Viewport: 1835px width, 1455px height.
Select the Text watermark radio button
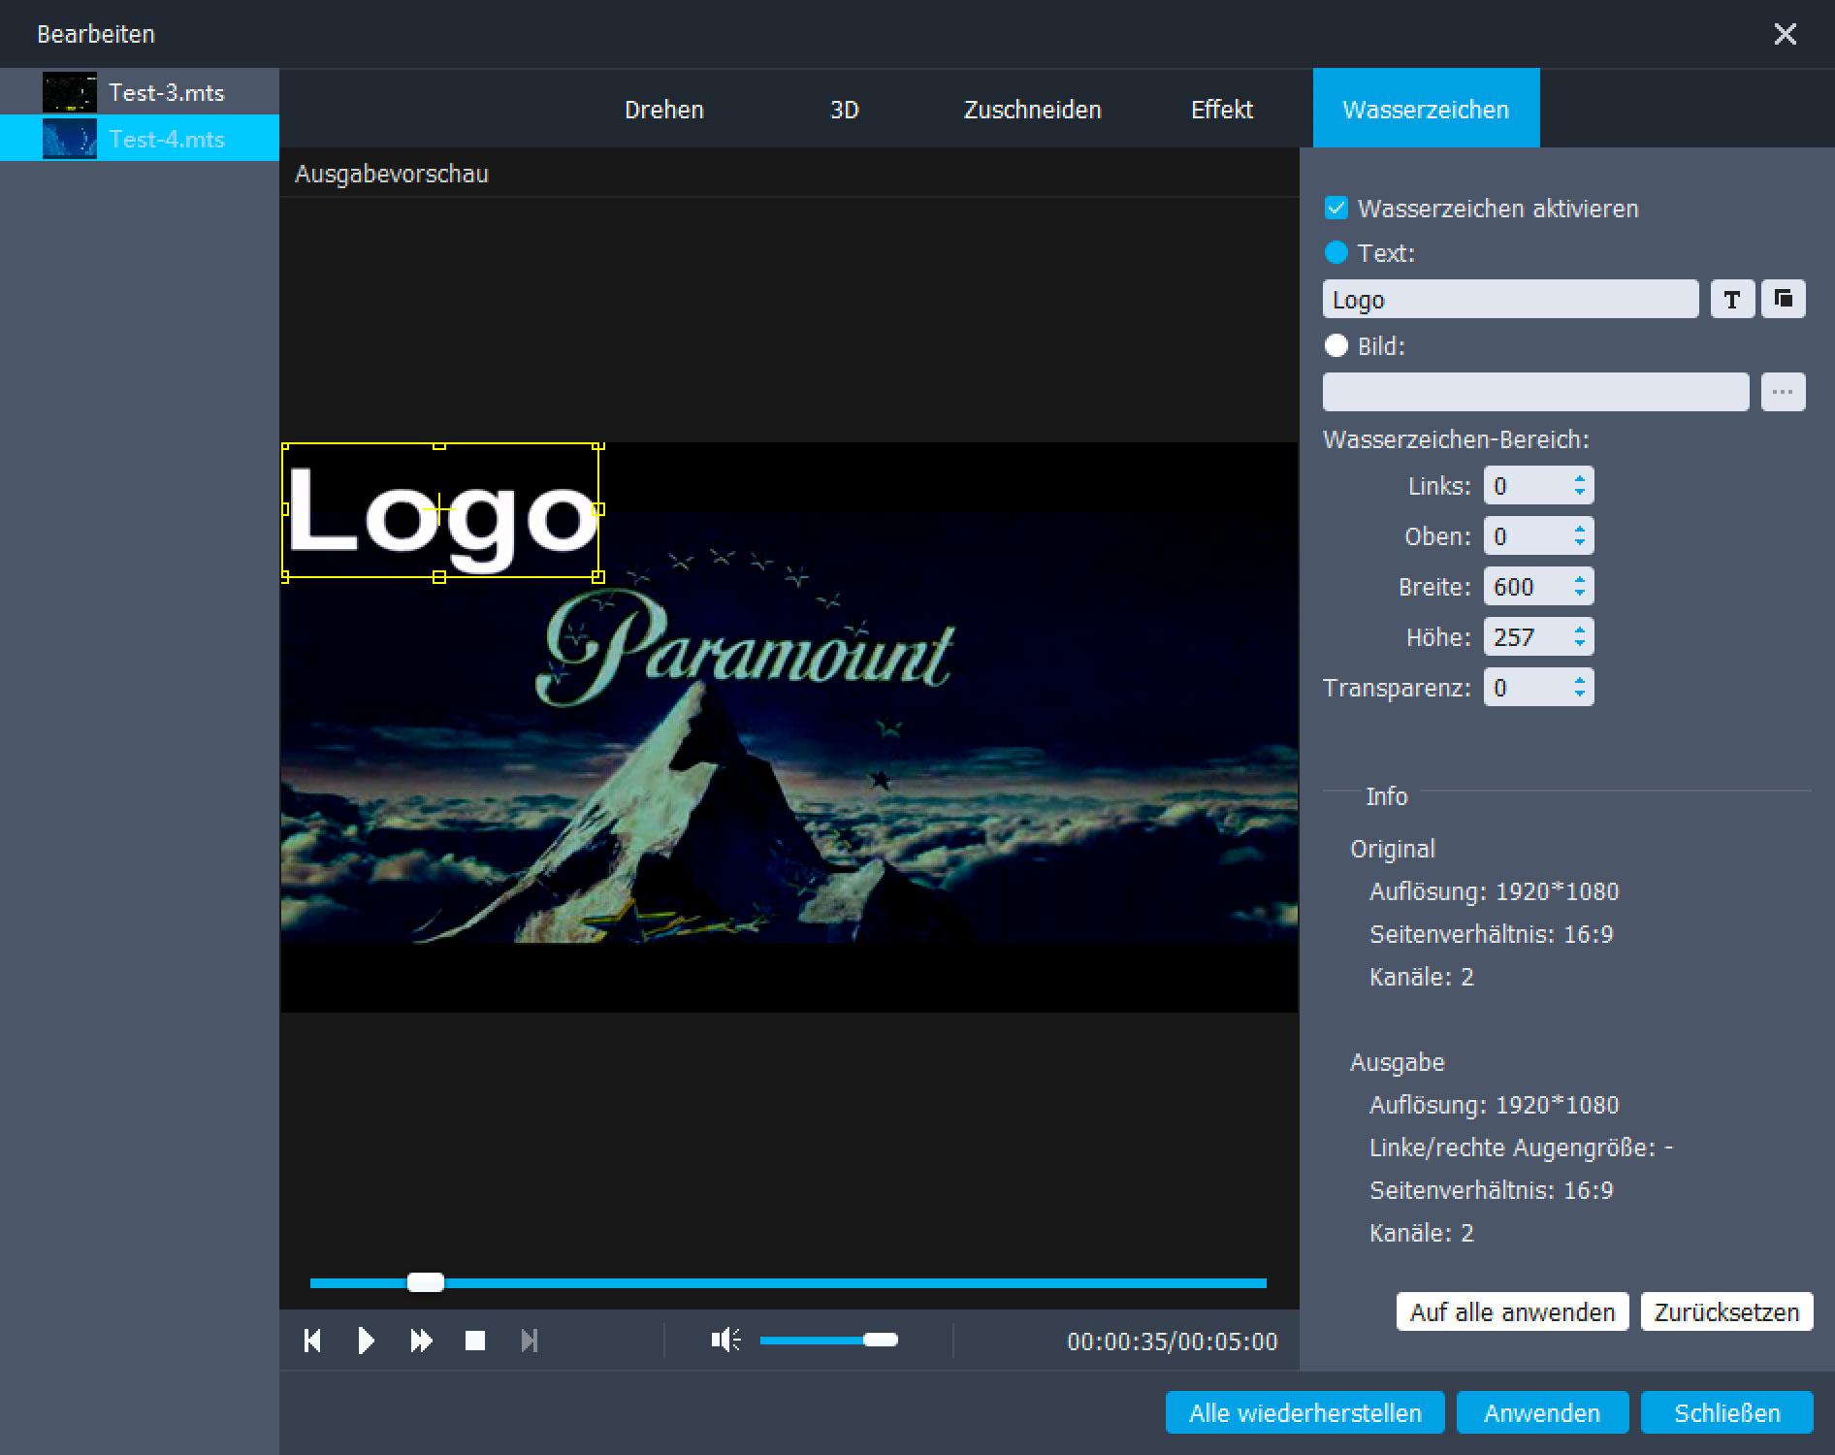tap(1336, 252)
